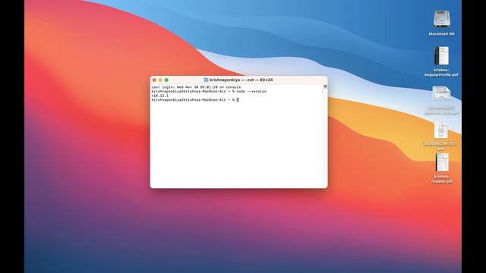Click the krishna-AngularProfile.pdf file label

tap(441, 73)
